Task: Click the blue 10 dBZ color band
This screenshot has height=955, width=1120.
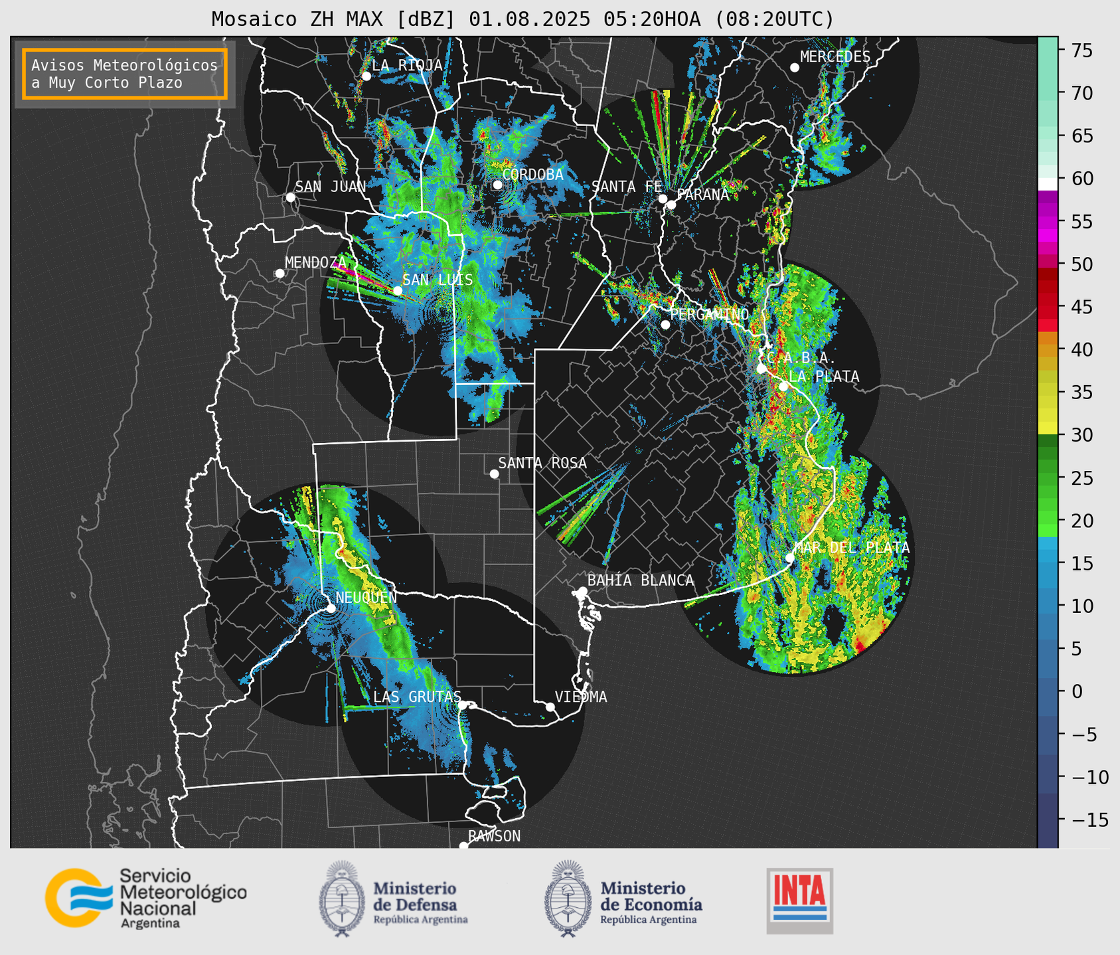Action: click(1047, 606)
